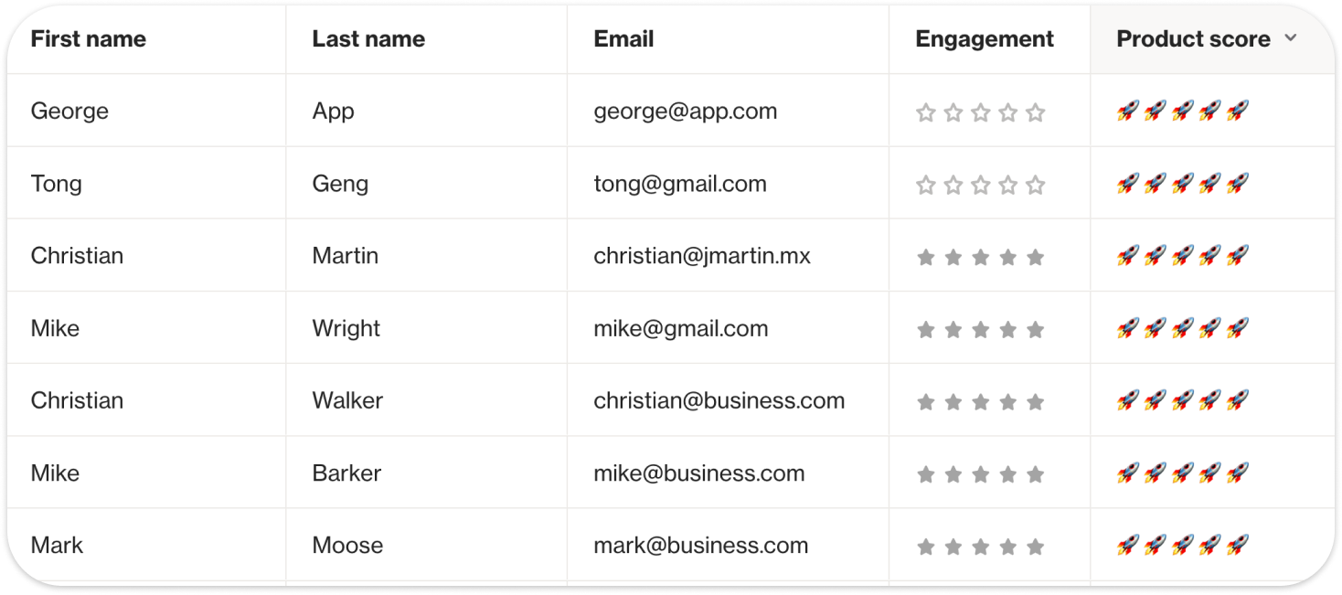Screen dimensions: 1342x595
Task: Click the first rocket in George's product score
Action: click(x=1127, y=112)
